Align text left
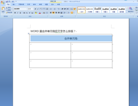The image size is (138, 106). pos(51,13)
